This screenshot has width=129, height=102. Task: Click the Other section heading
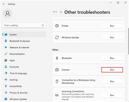(55, 50)
